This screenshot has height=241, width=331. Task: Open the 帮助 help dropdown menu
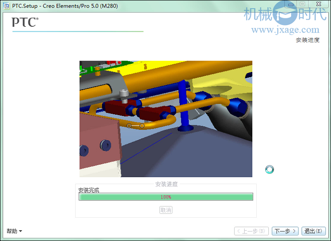14,231
